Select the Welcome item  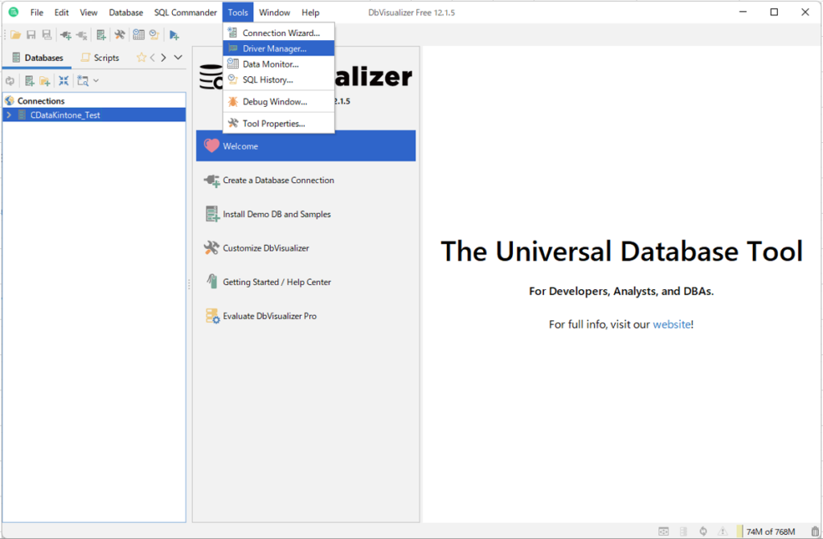pyautogui.click(x=306, y=146)
